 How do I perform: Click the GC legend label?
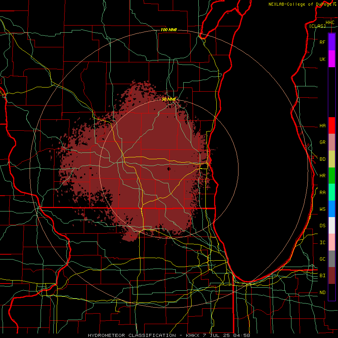click(322, 259)
